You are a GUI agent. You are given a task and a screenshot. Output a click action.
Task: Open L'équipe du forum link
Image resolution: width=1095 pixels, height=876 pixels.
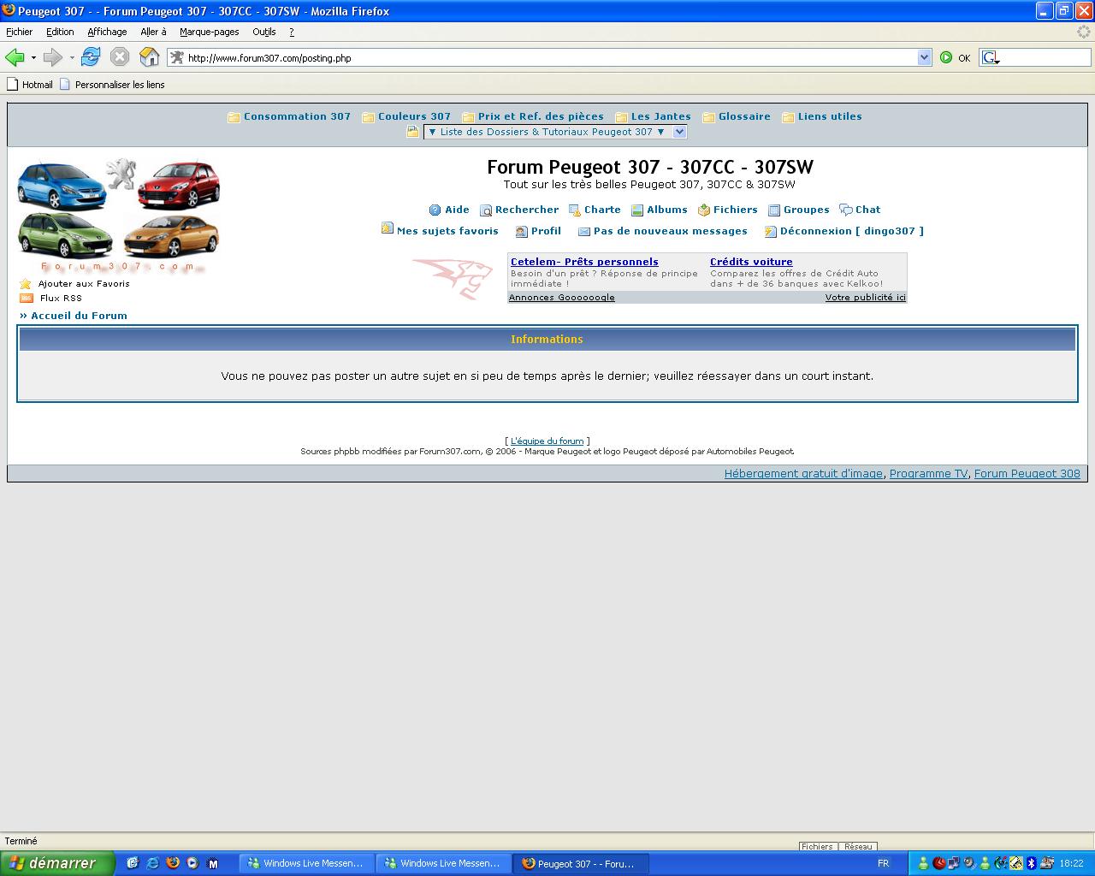547,441
